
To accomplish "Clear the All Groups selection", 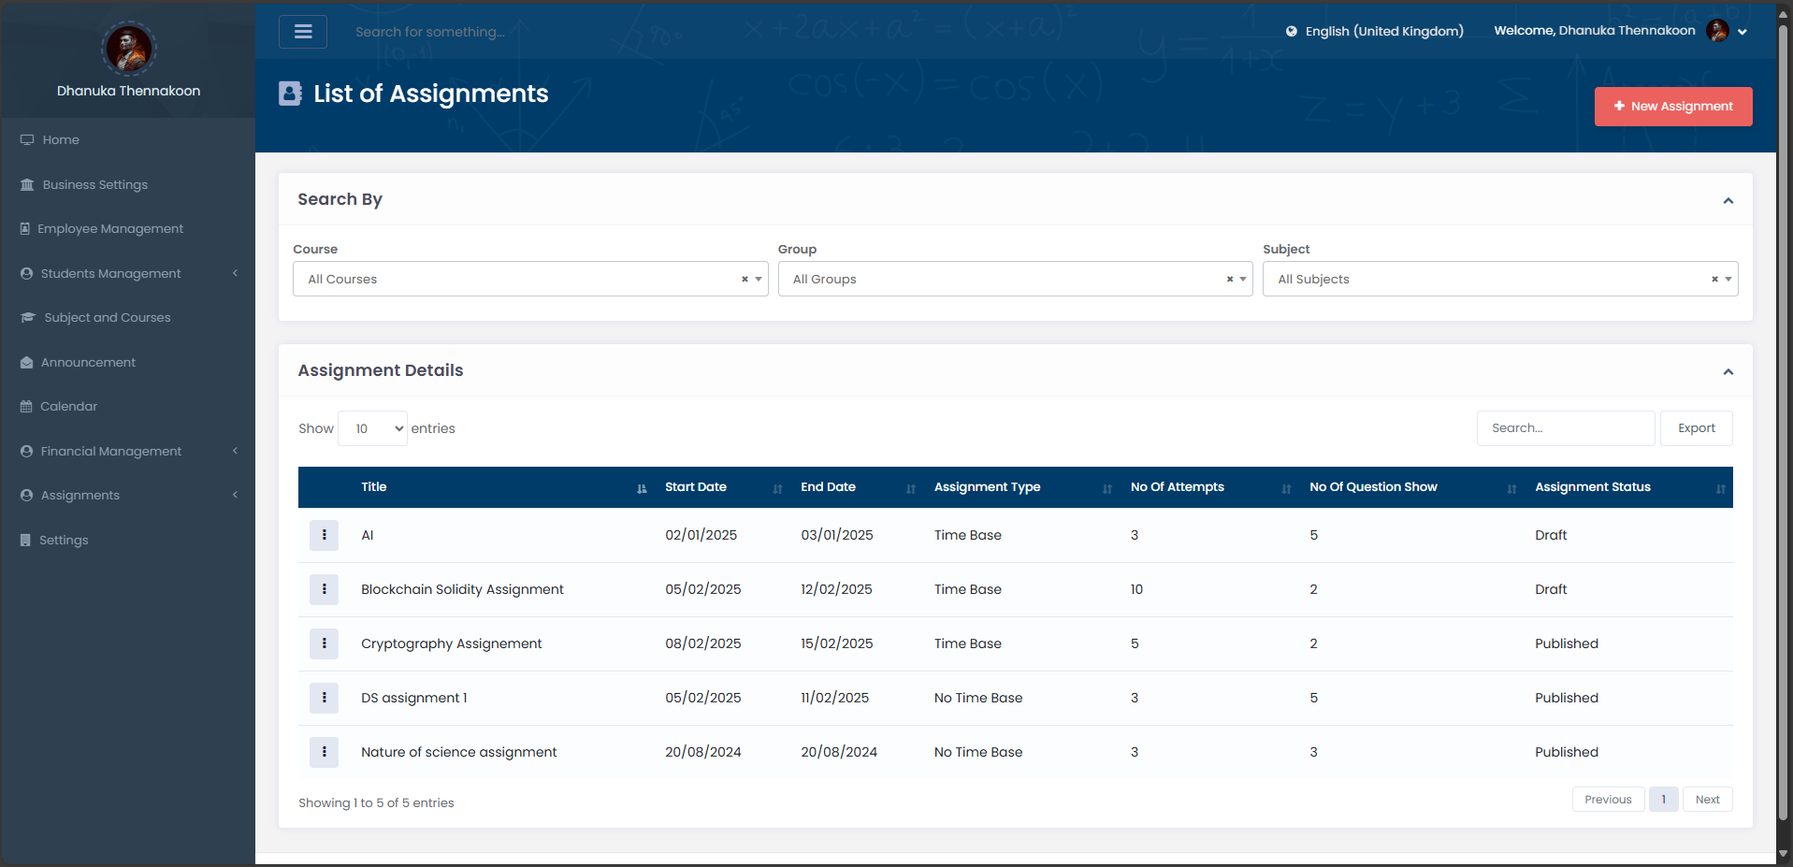I will 1230,279.
